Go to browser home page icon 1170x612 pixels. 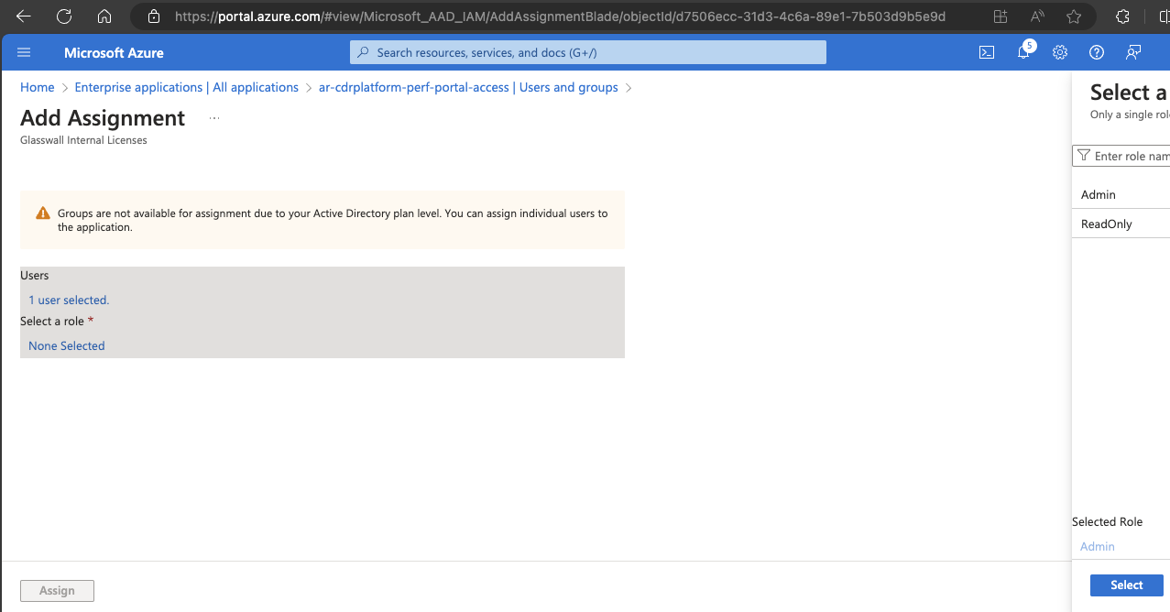click(104, 16)
